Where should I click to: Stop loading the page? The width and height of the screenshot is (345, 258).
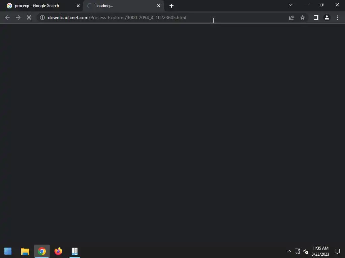coord(29,17)
